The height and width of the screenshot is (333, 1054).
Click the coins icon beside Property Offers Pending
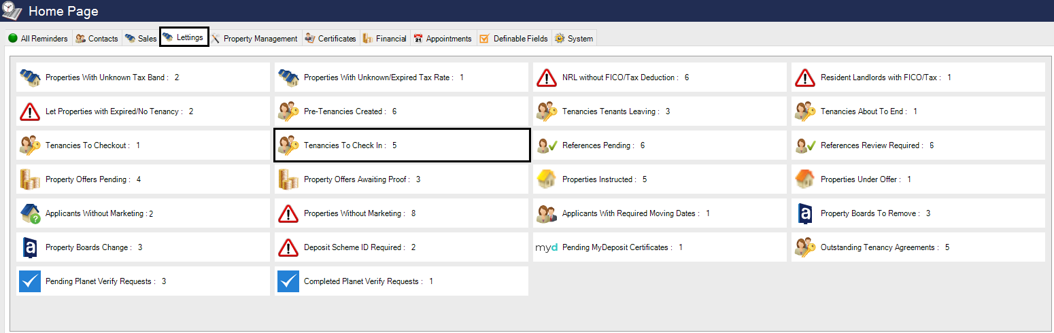[x=30, y=179]
